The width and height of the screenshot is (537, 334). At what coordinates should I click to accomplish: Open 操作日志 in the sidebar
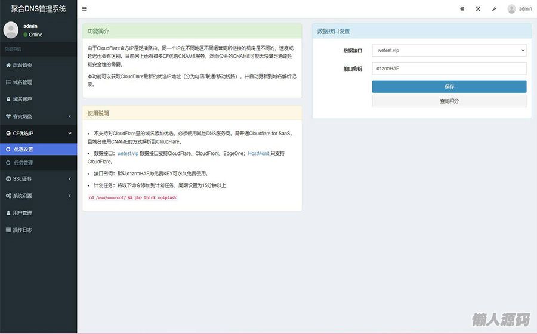[x=23, y=230]
